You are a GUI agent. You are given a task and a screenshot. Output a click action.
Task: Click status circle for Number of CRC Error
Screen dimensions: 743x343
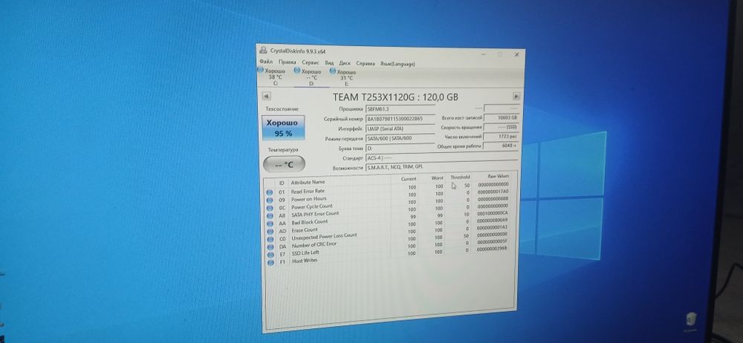(x=270, y=246)
